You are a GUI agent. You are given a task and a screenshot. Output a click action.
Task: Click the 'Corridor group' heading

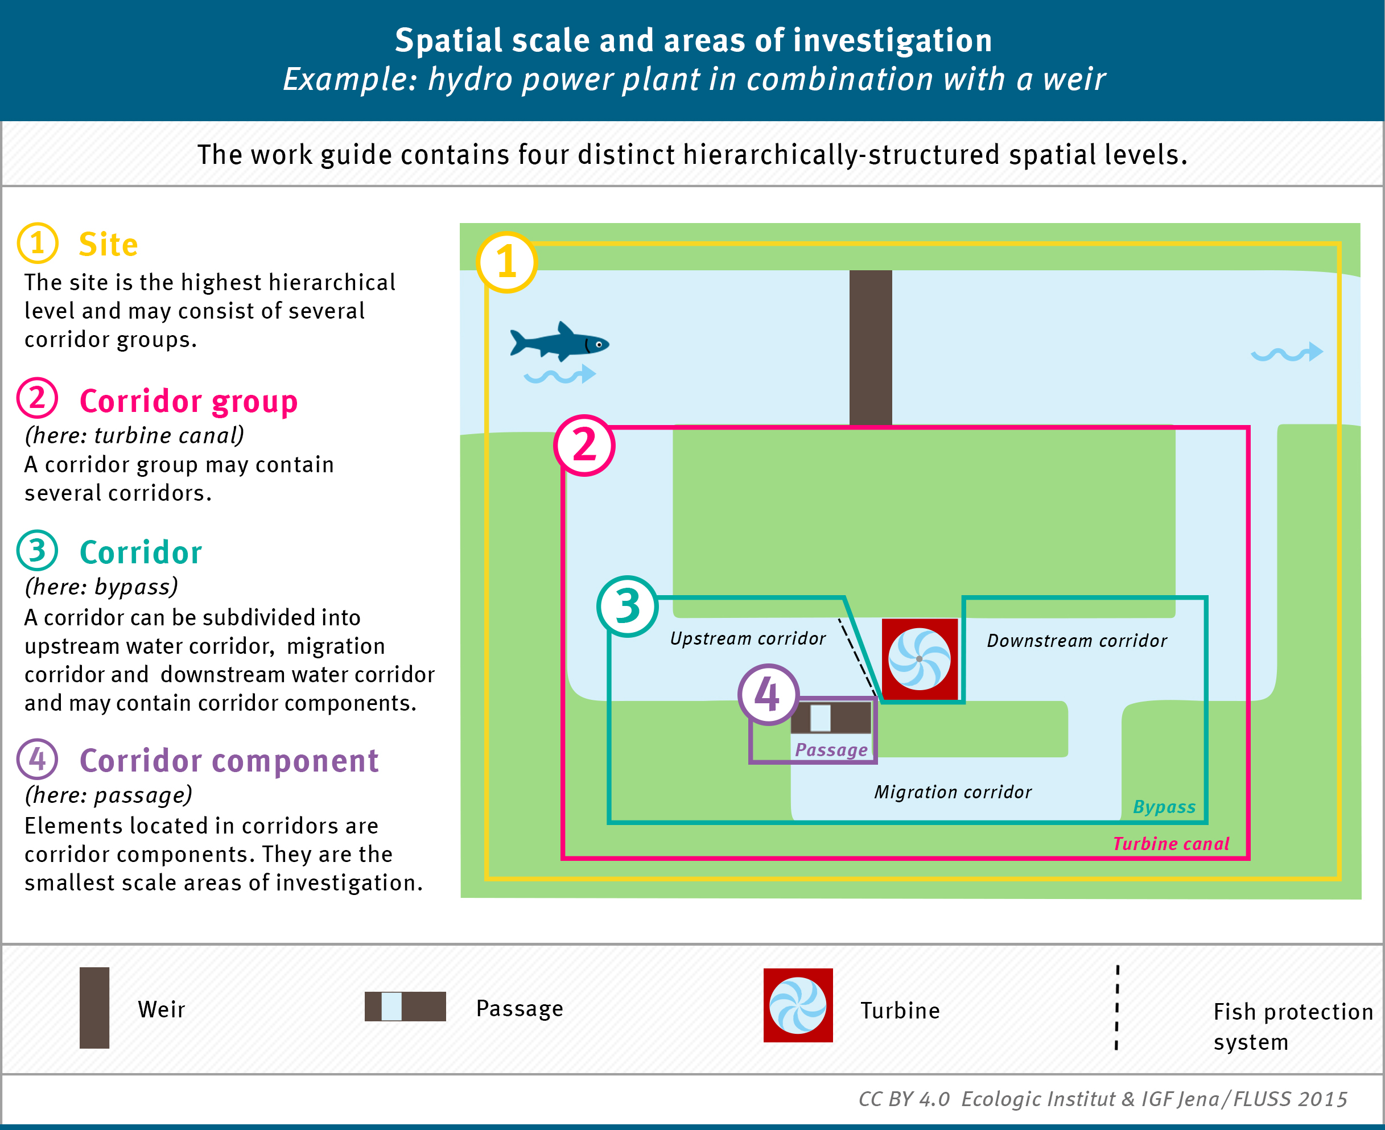[x=189, y=402]
